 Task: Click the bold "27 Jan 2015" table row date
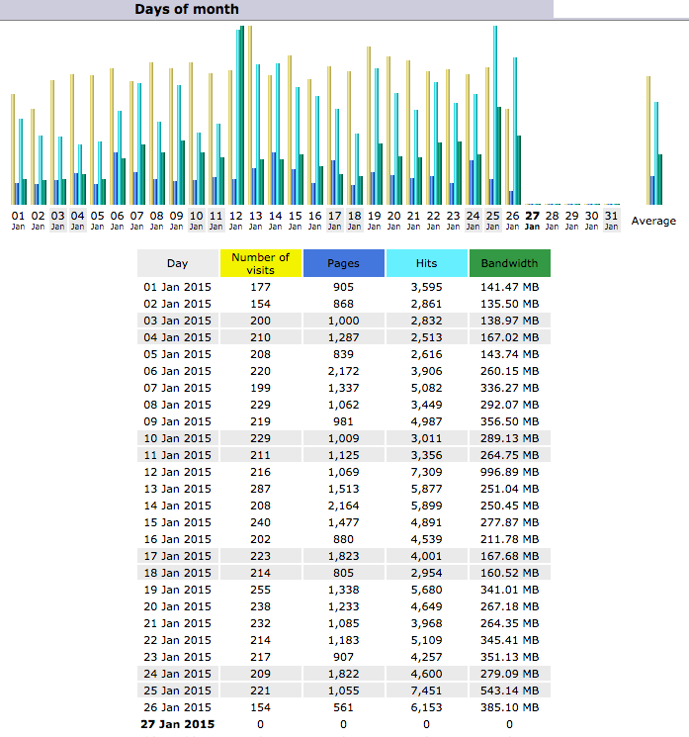click(x=178, y=724)
